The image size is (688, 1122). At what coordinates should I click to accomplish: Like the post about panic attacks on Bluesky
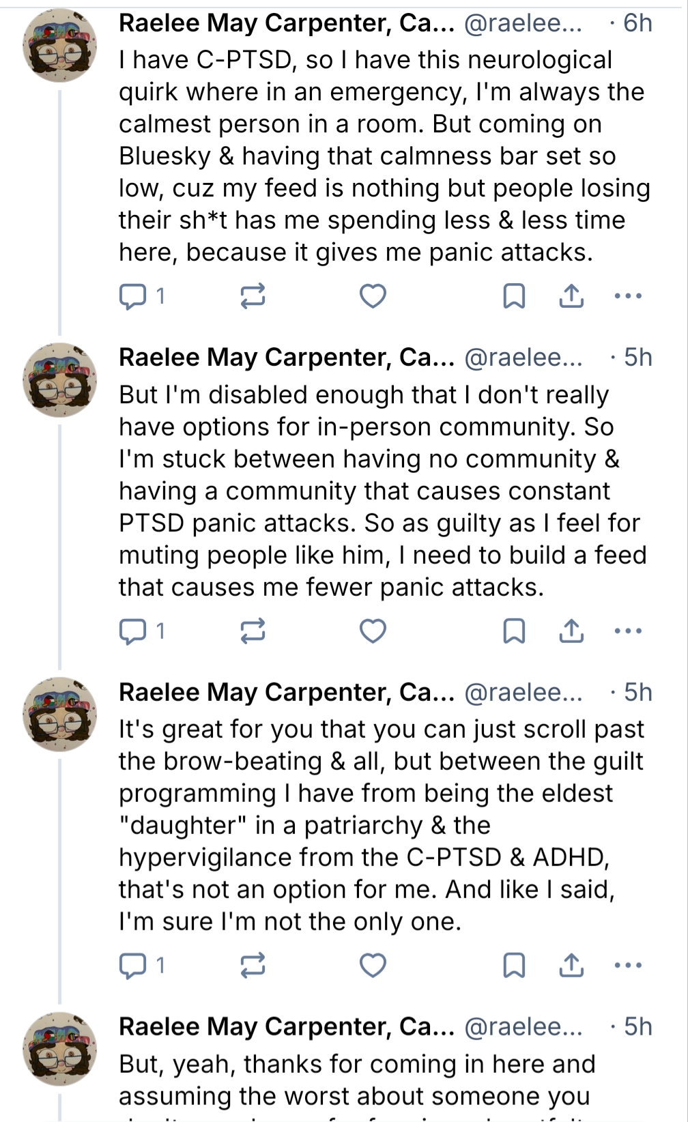pos(373,296)
